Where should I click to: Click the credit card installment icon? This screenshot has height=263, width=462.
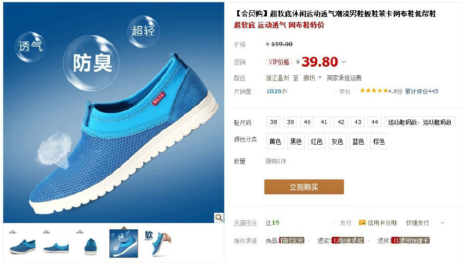click(x=362, y=222)
